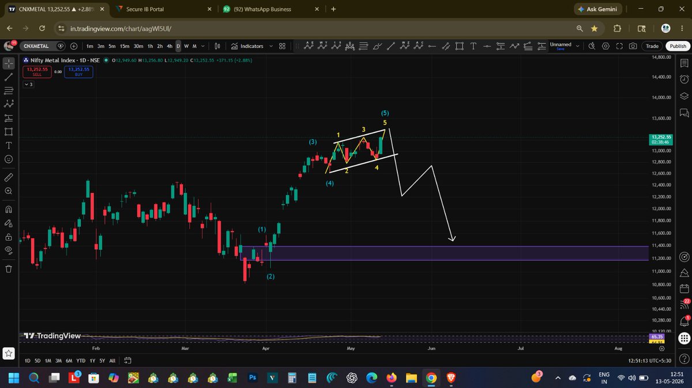Screen dimensions: 692x388
Task: Switch to the Secure IB Portal tab
Action: coord(164,9)
